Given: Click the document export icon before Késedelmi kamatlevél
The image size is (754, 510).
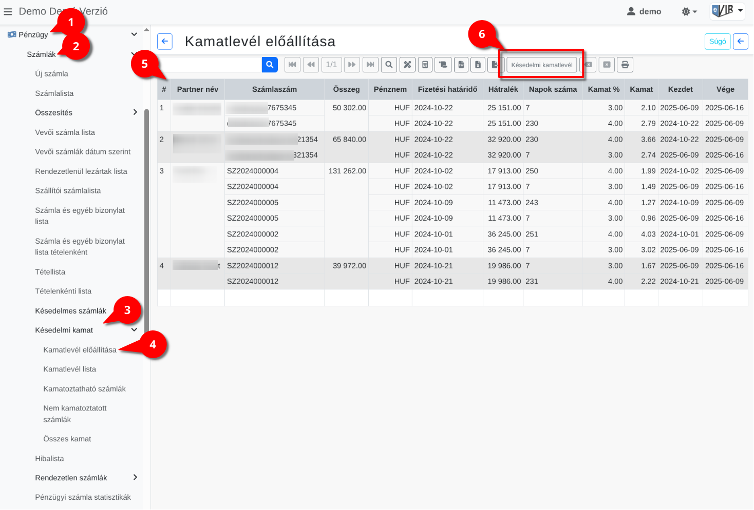Looking at the screenshot, I should click(x=494, y=65).
